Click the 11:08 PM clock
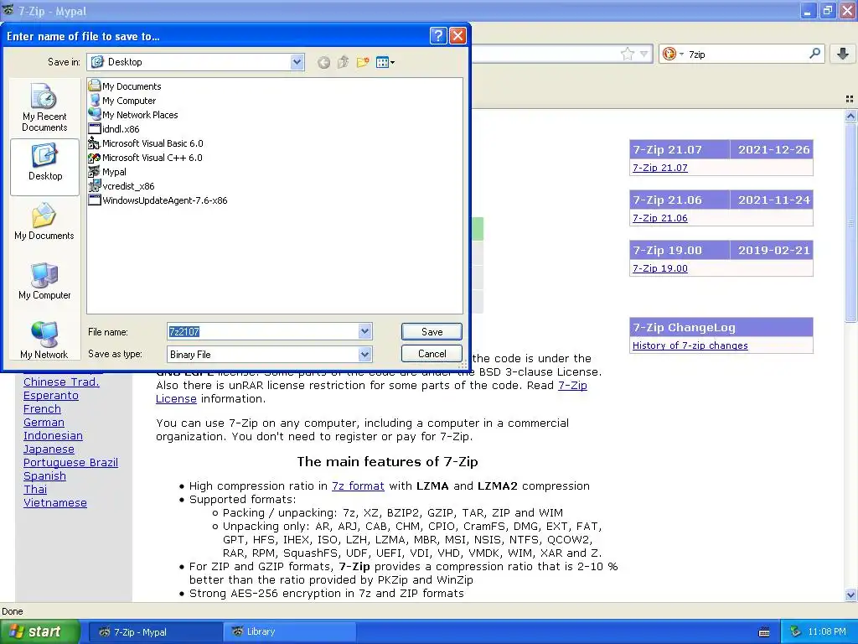The image size is (858, 644). (x=827, y=632)
